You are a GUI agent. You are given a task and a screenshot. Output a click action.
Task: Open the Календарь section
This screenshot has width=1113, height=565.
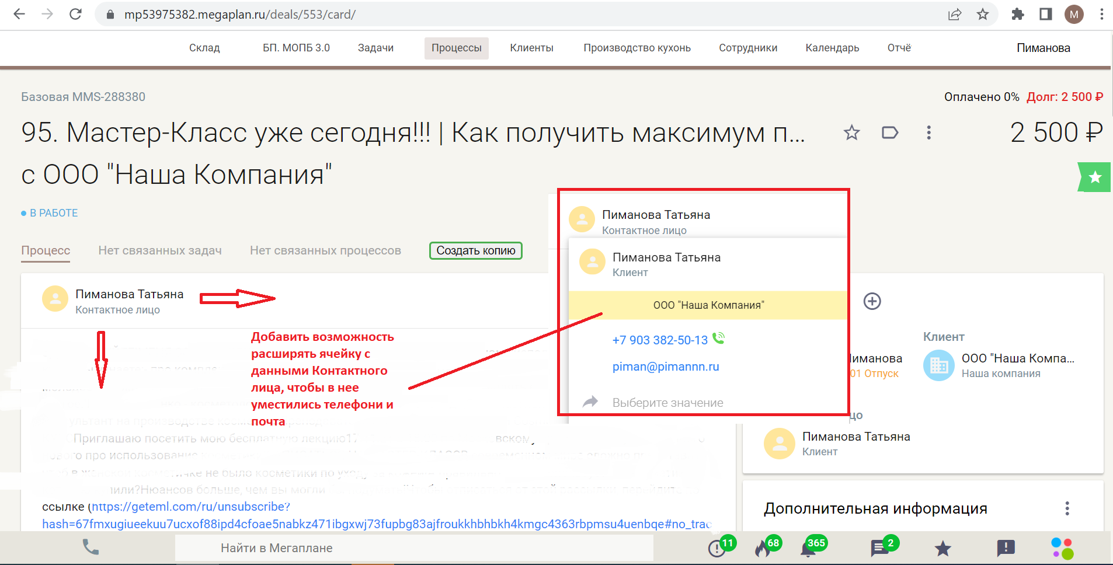point(832,48)
